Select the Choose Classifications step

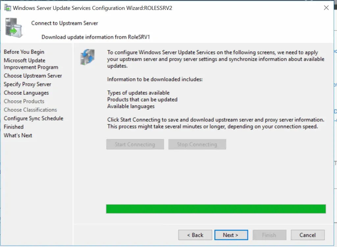pyautogui.click(x=30, y=110)
